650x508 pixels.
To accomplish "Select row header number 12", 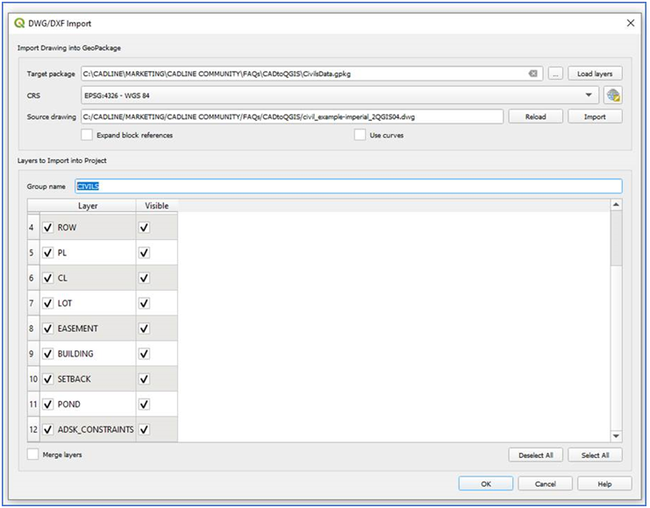I will tap(33, 429).
